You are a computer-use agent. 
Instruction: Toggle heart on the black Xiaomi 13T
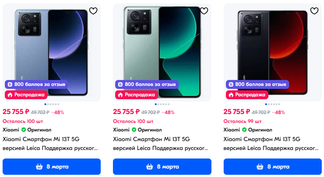314,11
